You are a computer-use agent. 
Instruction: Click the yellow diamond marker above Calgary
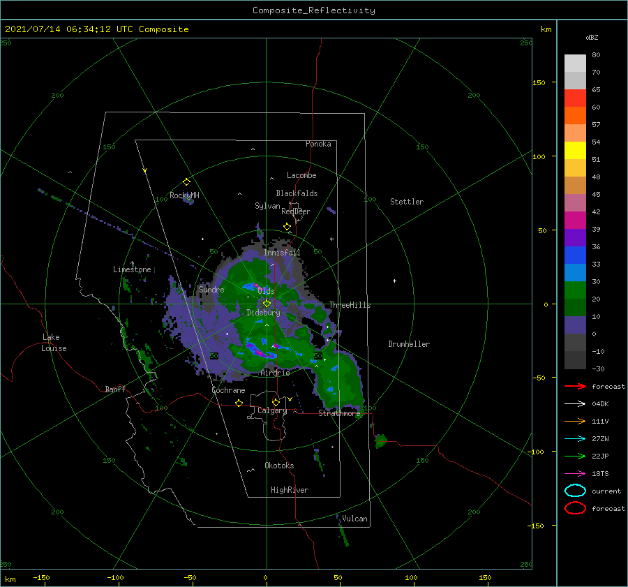pyautogui.click(x=276, y=402)
